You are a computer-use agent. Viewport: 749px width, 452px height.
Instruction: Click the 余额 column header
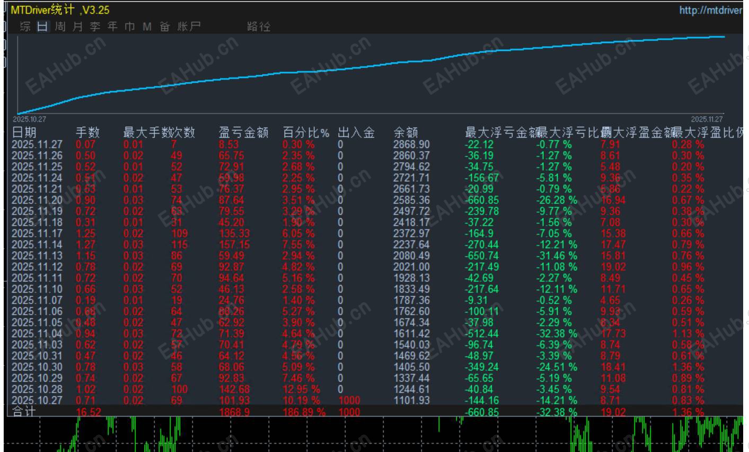[x=406, y=132]
